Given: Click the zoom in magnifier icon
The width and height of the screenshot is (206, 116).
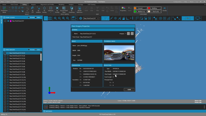Looking at the screenshot, I should (x=56, y=18).
